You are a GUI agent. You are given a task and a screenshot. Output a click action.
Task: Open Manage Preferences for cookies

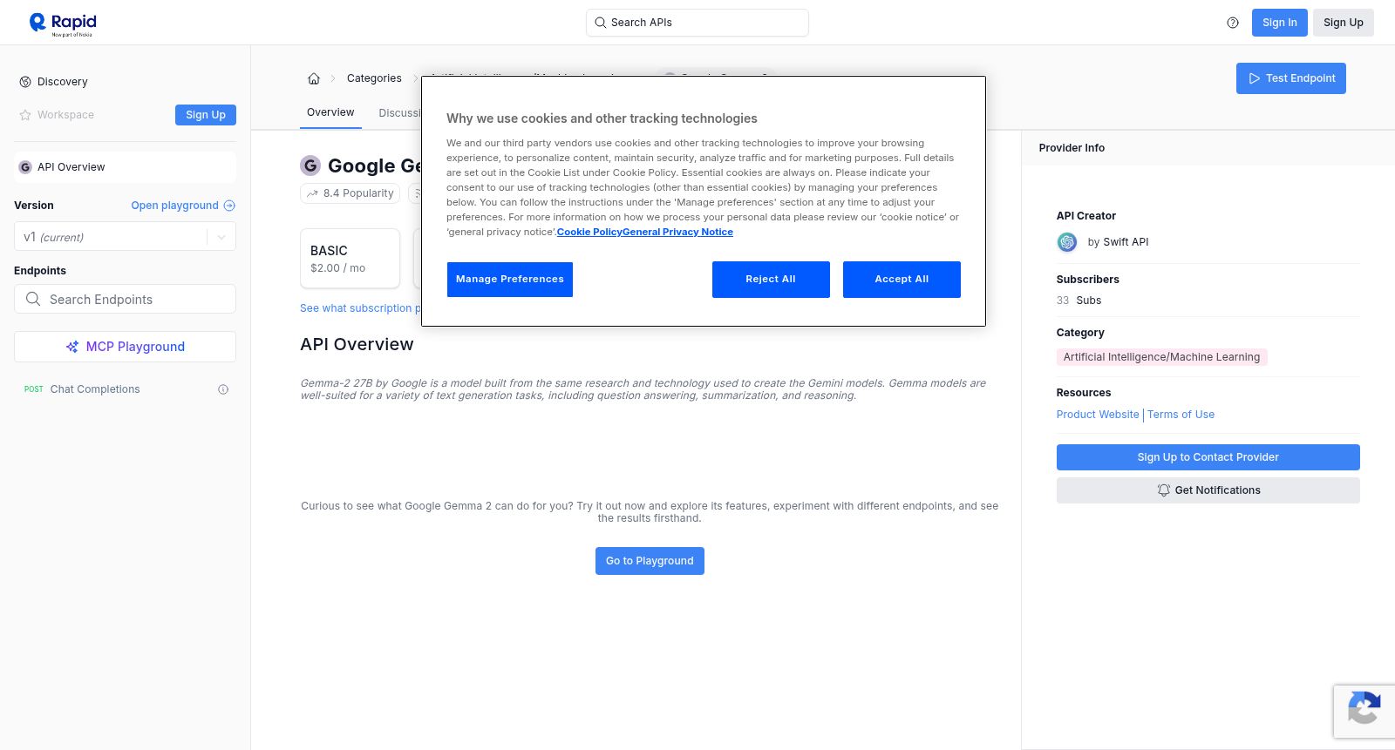pyautogui.click(x=510, y=280)
